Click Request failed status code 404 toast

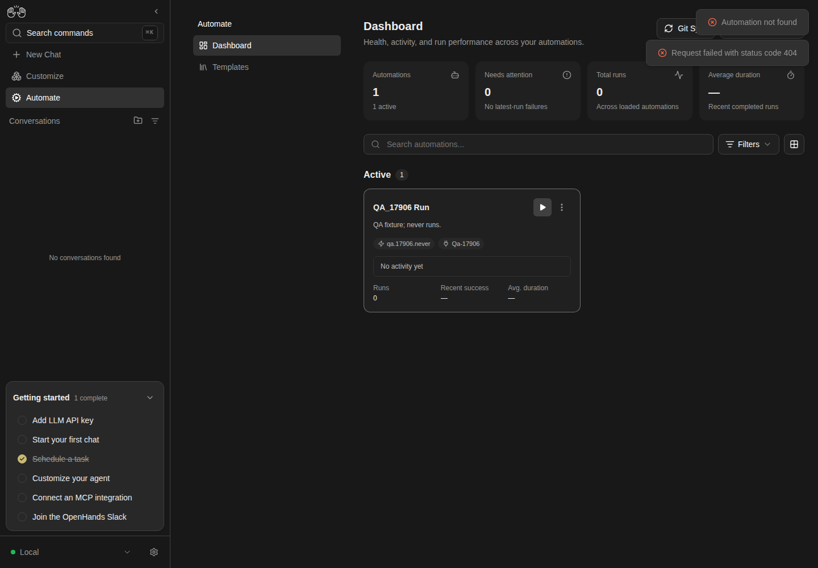727,53
